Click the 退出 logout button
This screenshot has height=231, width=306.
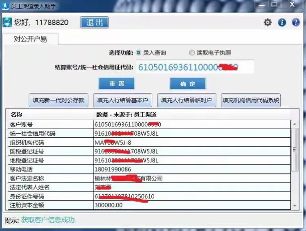click(x=95, y=22)
